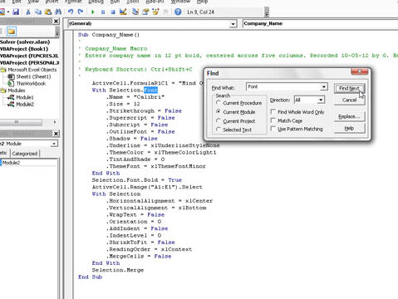
Task: Toggle Design Mode icon
Action: point(123,12)
